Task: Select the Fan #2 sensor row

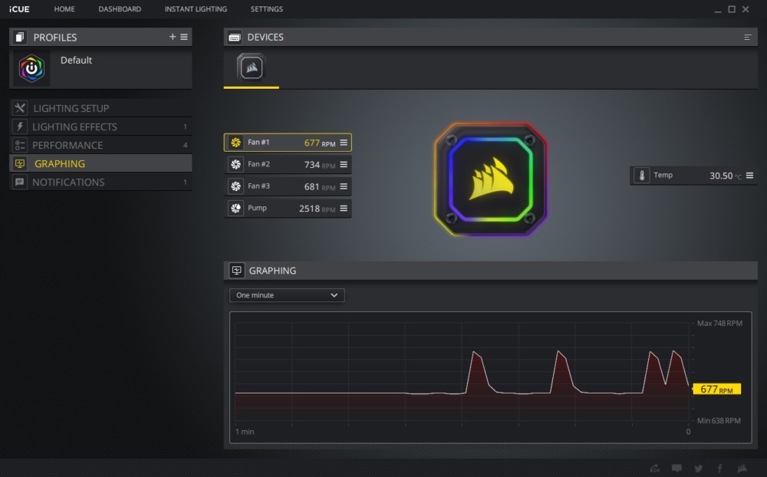Action: pos(288,164)
